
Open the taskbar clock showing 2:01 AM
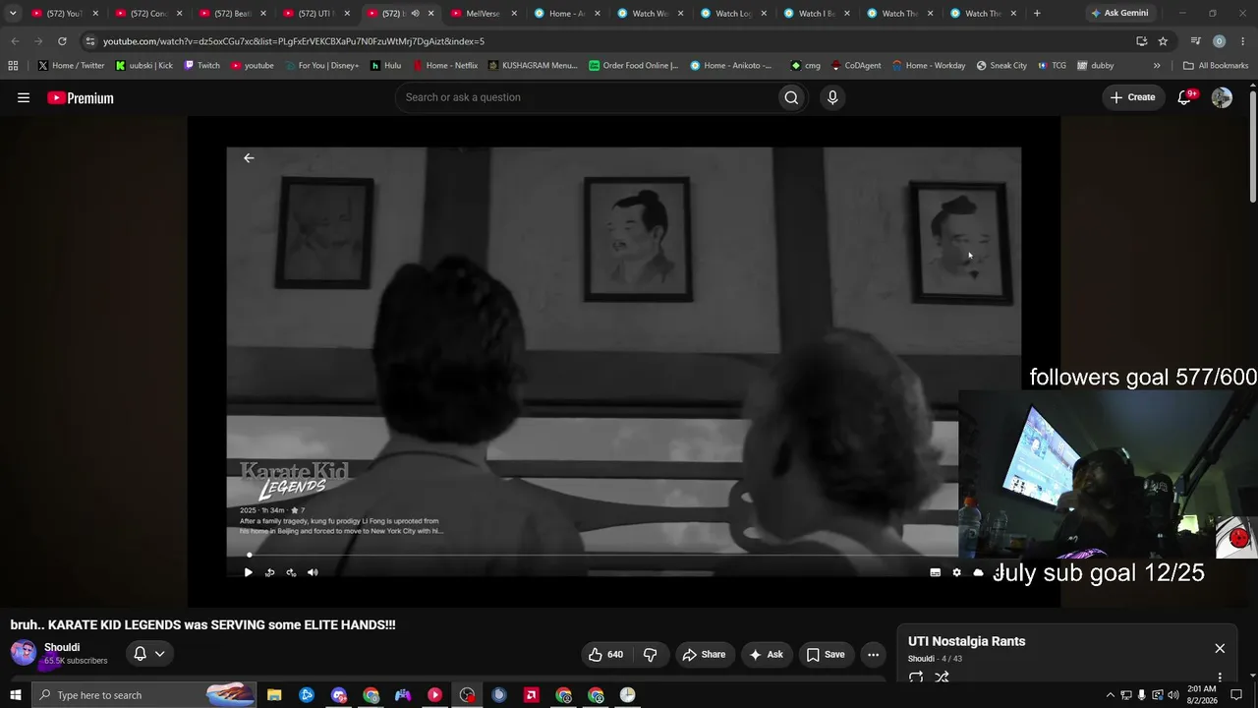[x=1201, y=695]
